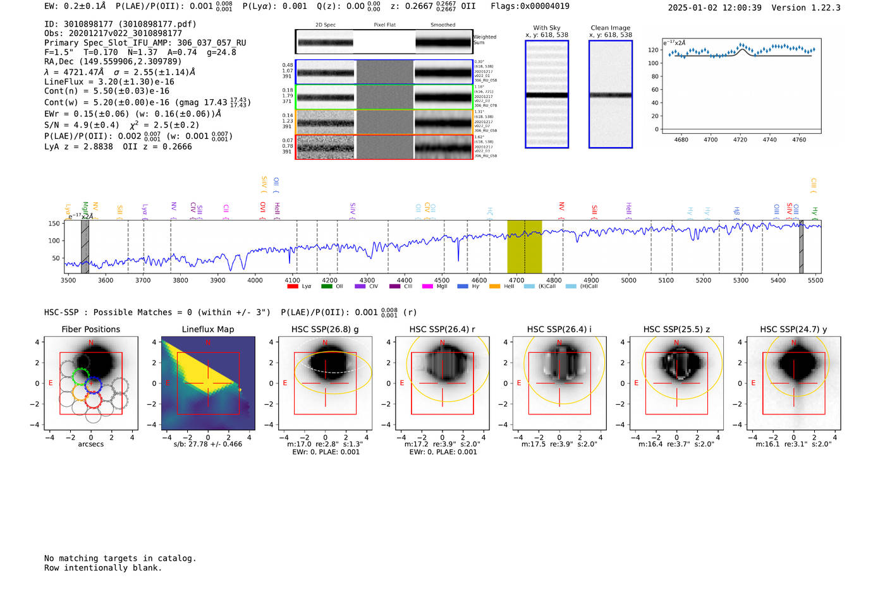Select the red-bordered fiber spectrum row
Image resolution: width=885 pixels, height=602 pixels.
tap(384, 147)
